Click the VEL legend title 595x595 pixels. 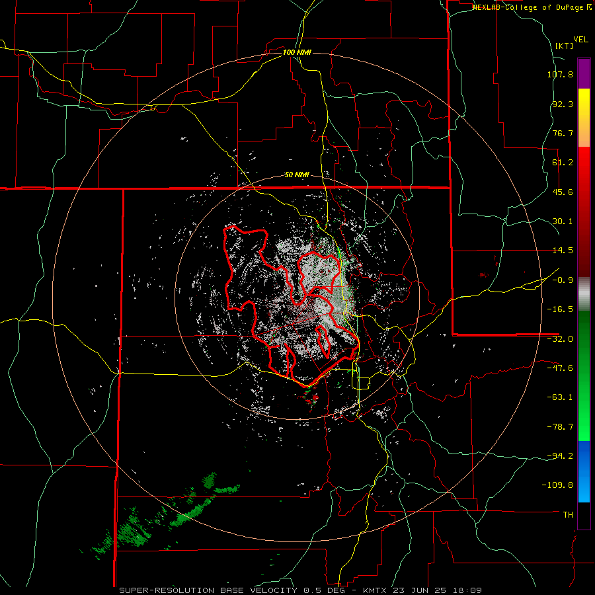(x=580, y=40)
